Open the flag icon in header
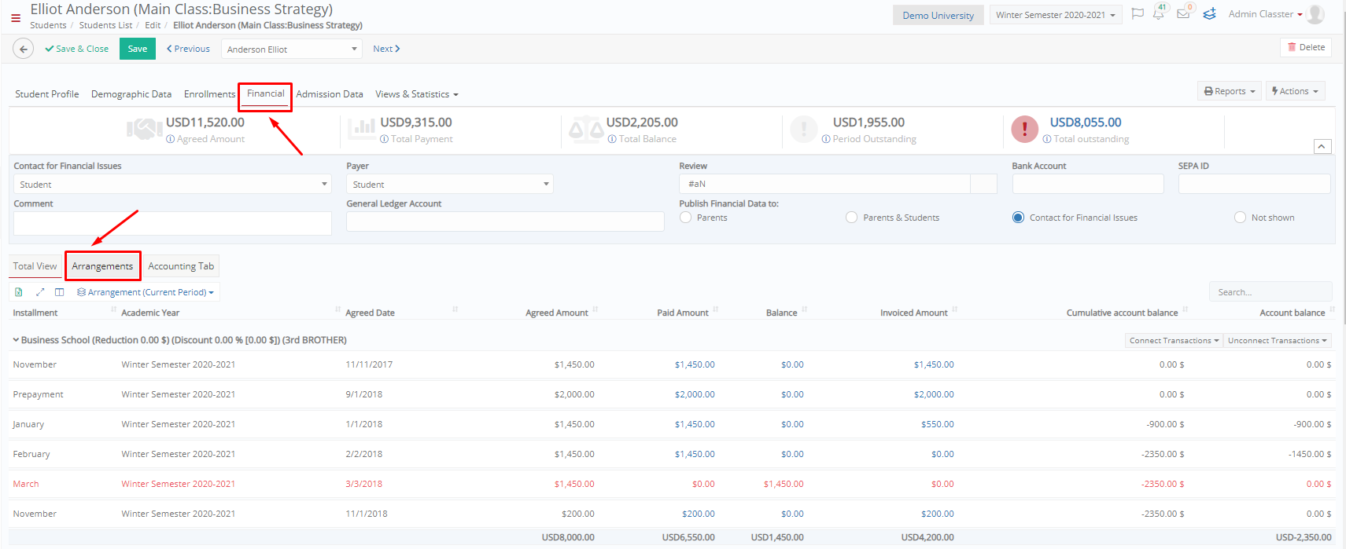Screen dimensions: 1346x549 [x=1137, y=14]
